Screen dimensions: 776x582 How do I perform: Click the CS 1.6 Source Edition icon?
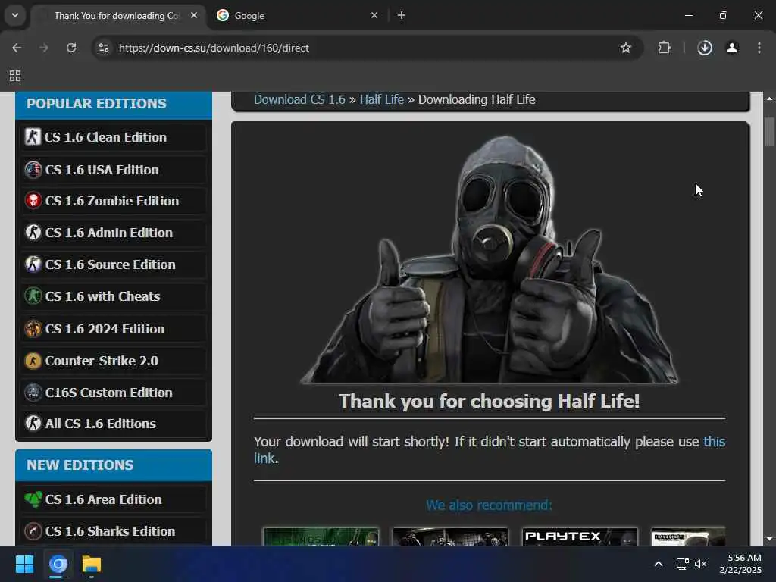pyautogui.click(x=33, y=264)
